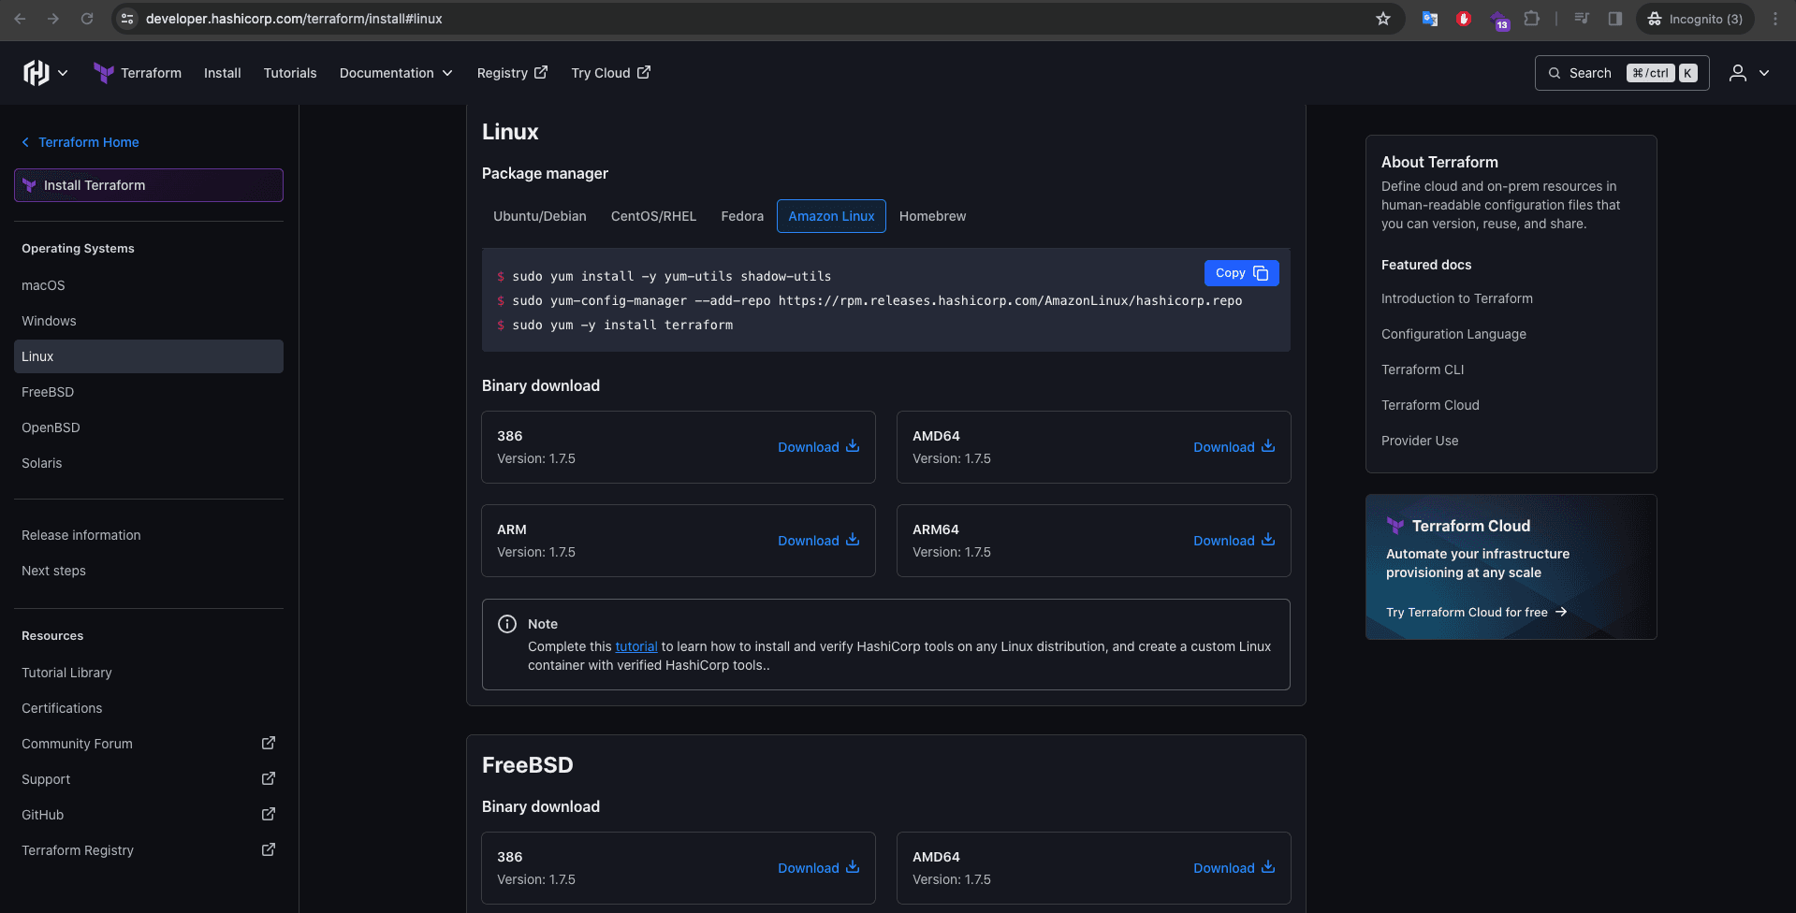Switch to Ubuntu/Debian tab
This screenshot has height=913, width=1796.
pos(540,216)
